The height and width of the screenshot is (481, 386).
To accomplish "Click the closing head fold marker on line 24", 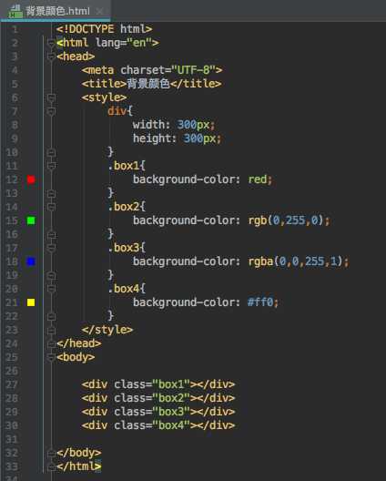I will pos(52,343).
